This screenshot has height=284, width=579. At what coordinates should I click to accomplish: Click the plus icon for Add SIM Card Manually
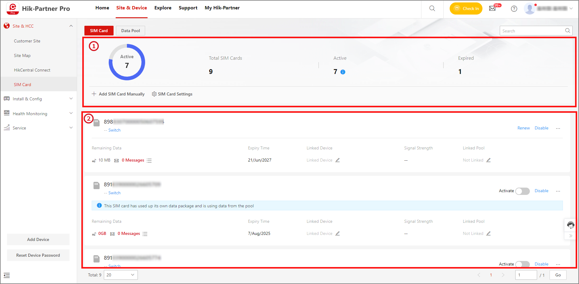coord(94,94)
